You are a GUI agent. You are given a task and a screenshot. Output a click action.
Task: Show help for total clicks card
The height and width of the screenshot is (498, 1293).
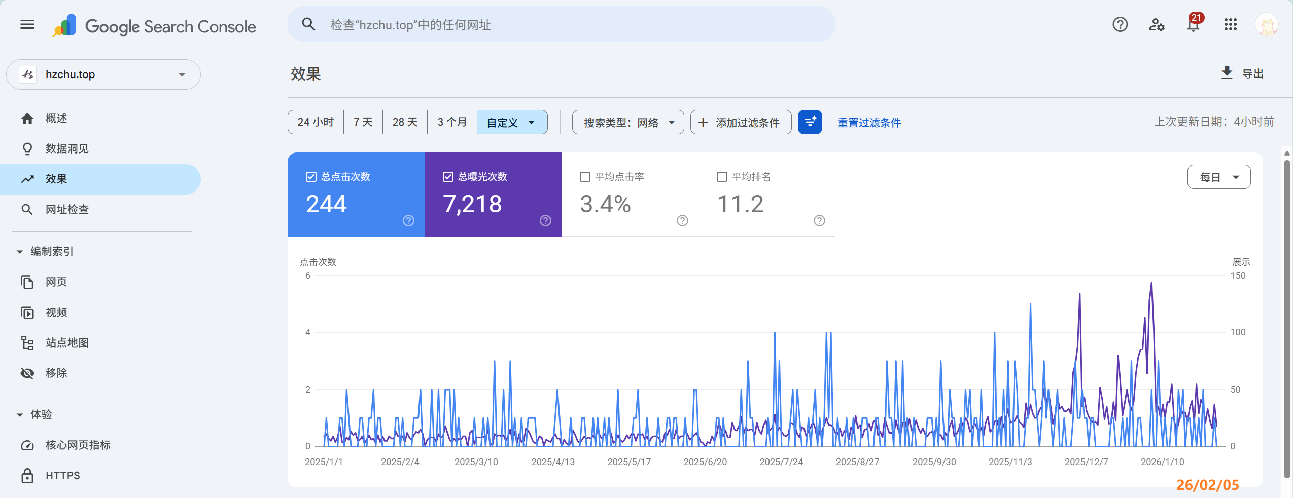tap(408, 220)
